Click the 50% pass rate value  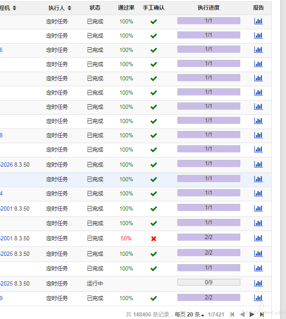(126, 238)
